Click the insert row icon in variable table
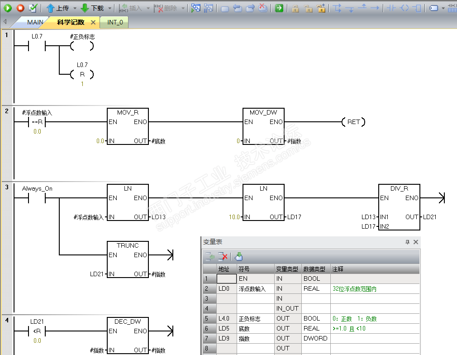 click(210, 257)
